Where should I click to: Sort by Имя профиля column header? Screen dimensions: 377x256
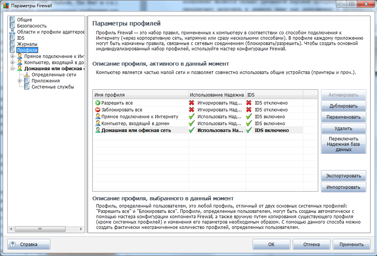141,95
